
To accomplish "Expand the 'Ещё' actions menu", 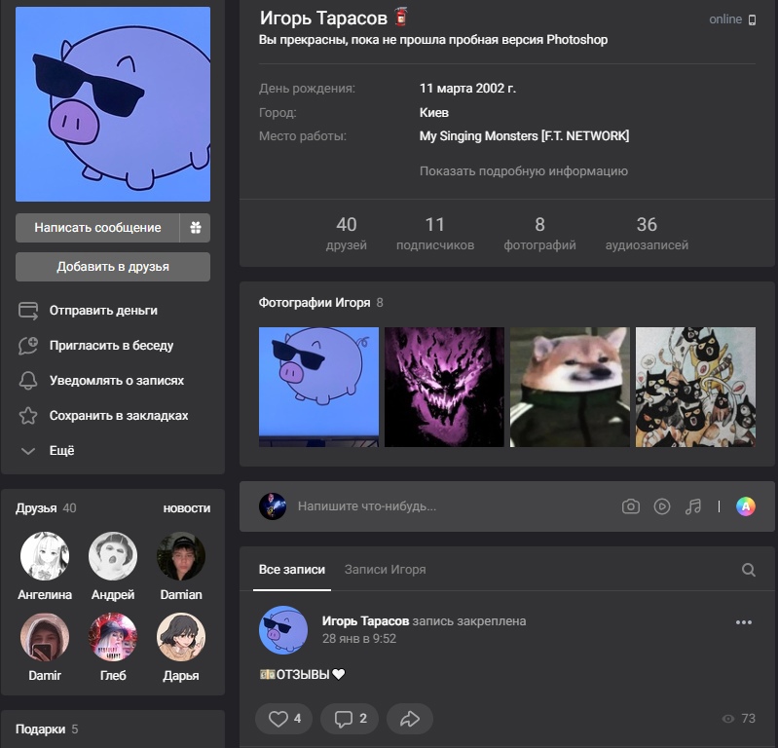I will pyautogui.click(x=61, y=451).
